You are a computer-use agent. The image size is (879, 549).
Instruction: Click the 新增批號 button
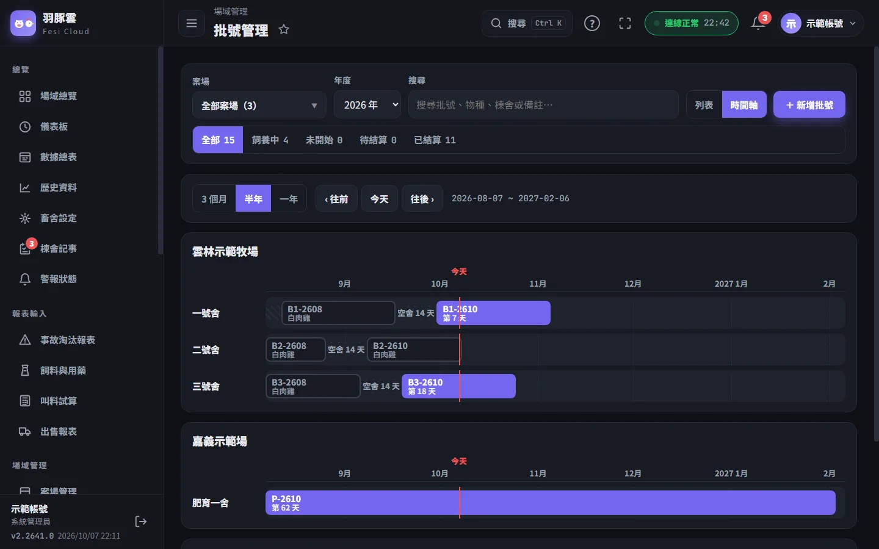[x=809, y=105]
